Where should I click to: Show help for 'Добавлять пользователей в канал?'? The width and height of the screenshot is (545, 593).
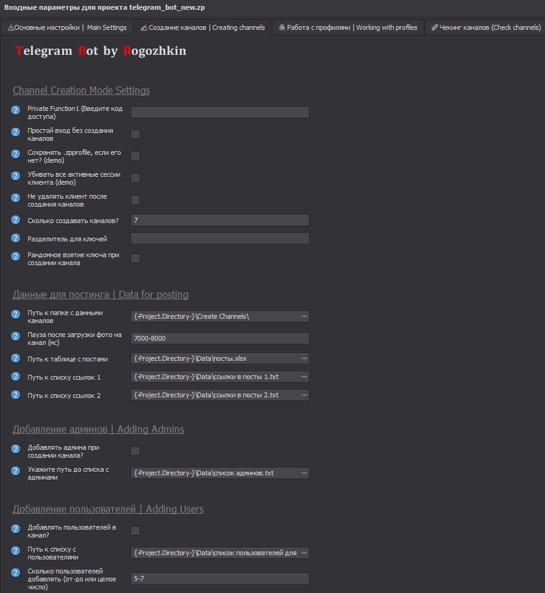(x=15, y=529)
